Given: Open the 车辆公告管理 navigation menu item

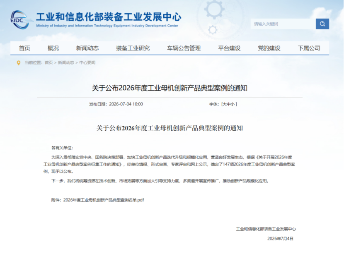Looking at the screenshot, I should point(184,48).
